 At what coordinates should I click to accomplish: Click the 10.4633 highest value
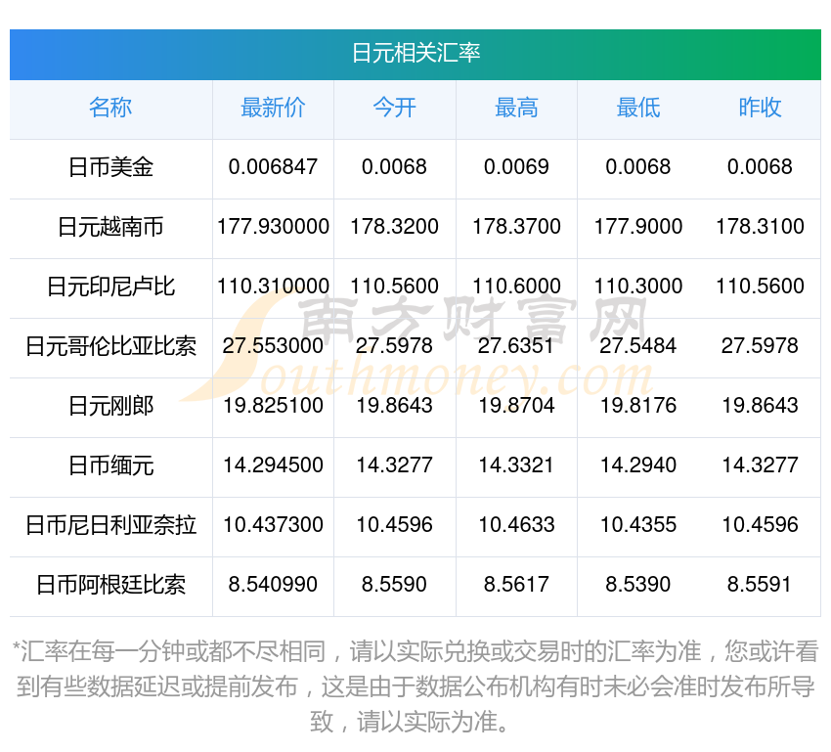click(516, 525)
